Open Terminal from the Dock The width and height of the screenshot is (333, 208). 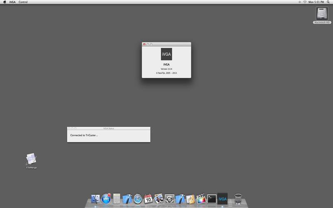tap(212, 199)
